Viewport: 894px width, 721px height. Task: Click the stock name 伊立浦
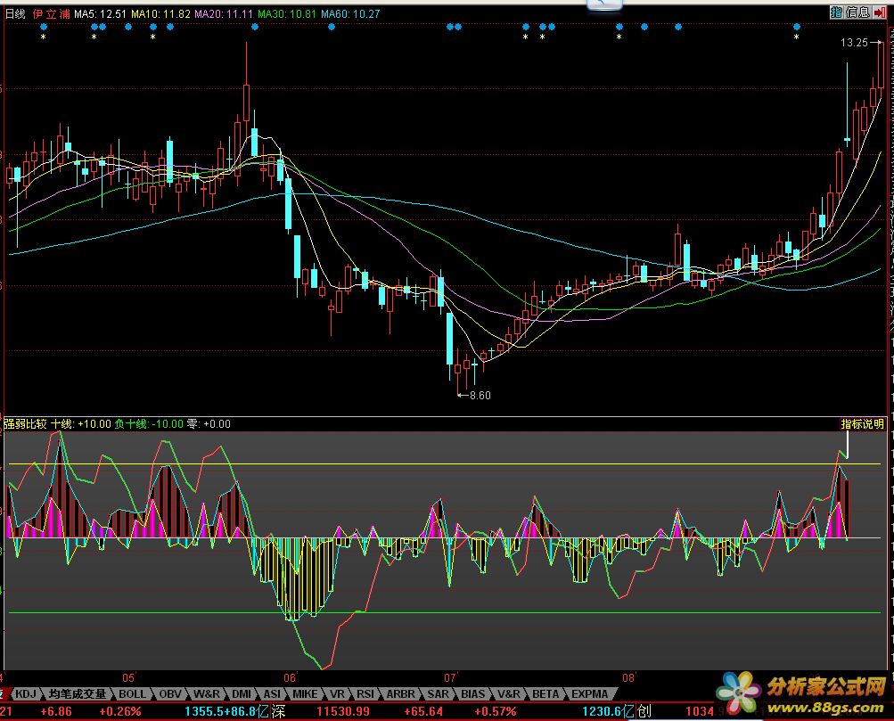(x=52, y=13)
